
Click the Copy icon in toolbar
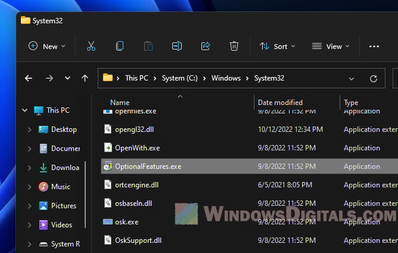pos(120,47)
